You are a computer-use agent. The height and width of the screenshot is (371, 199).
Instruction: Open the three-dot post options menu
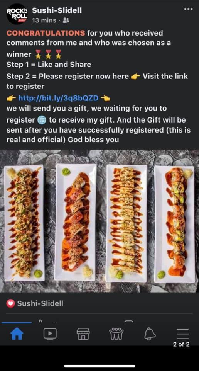(188, 9)
